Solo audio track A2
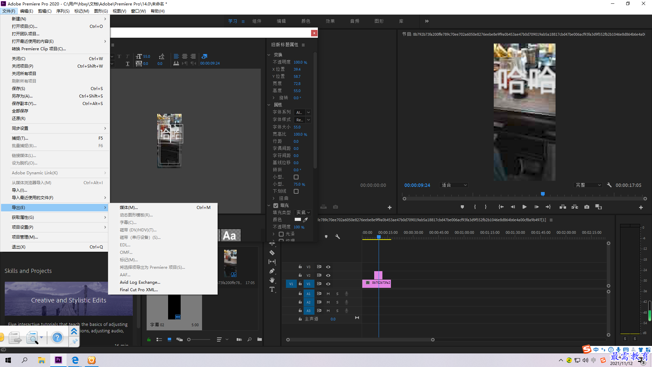Viewport: 652px width, 367px height. coord(337,302)
